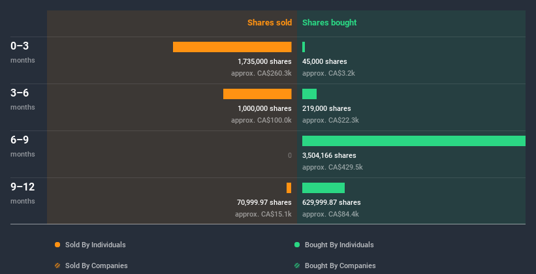Image resolution: width=536 pixels, height=274 pixels.
Task: Click the green 3–6 months shares bought bar
Action: click(309, 94)
